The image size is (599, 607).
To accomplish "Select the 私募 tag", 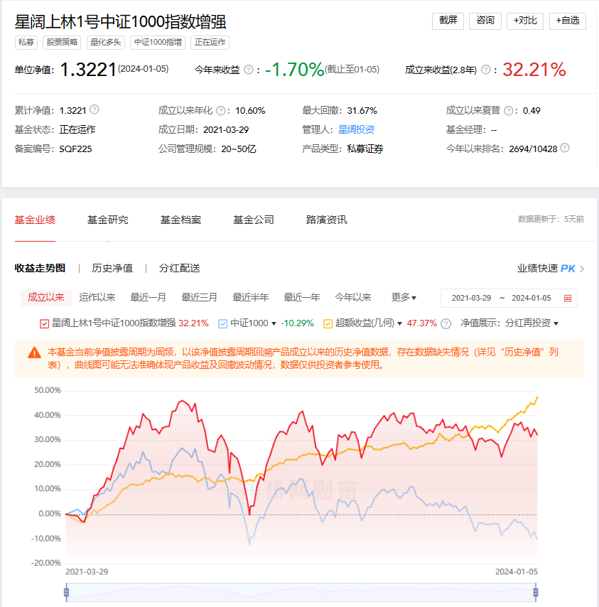I will (x=26, y=42).
